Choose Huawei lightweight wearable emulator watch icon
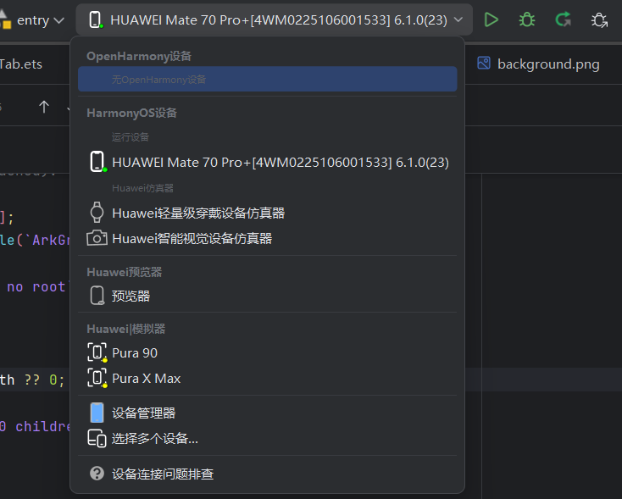The height and width of the screenshot is (499, 622). point(97,213)
